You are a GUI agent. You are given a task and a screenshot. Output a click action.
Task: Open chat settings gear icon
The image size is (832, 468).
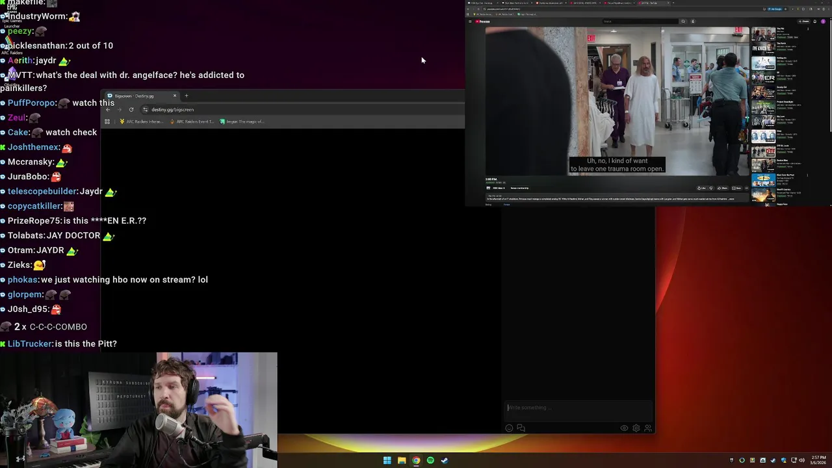tap(636, 428)
